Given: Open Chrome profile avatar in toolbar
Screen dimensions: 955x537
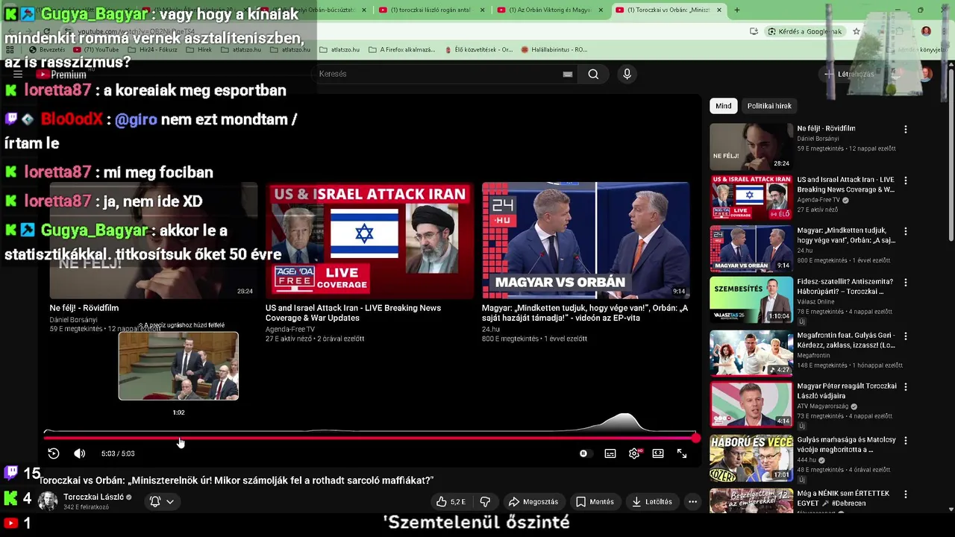Looking at the screenshot, I should 926,31.
